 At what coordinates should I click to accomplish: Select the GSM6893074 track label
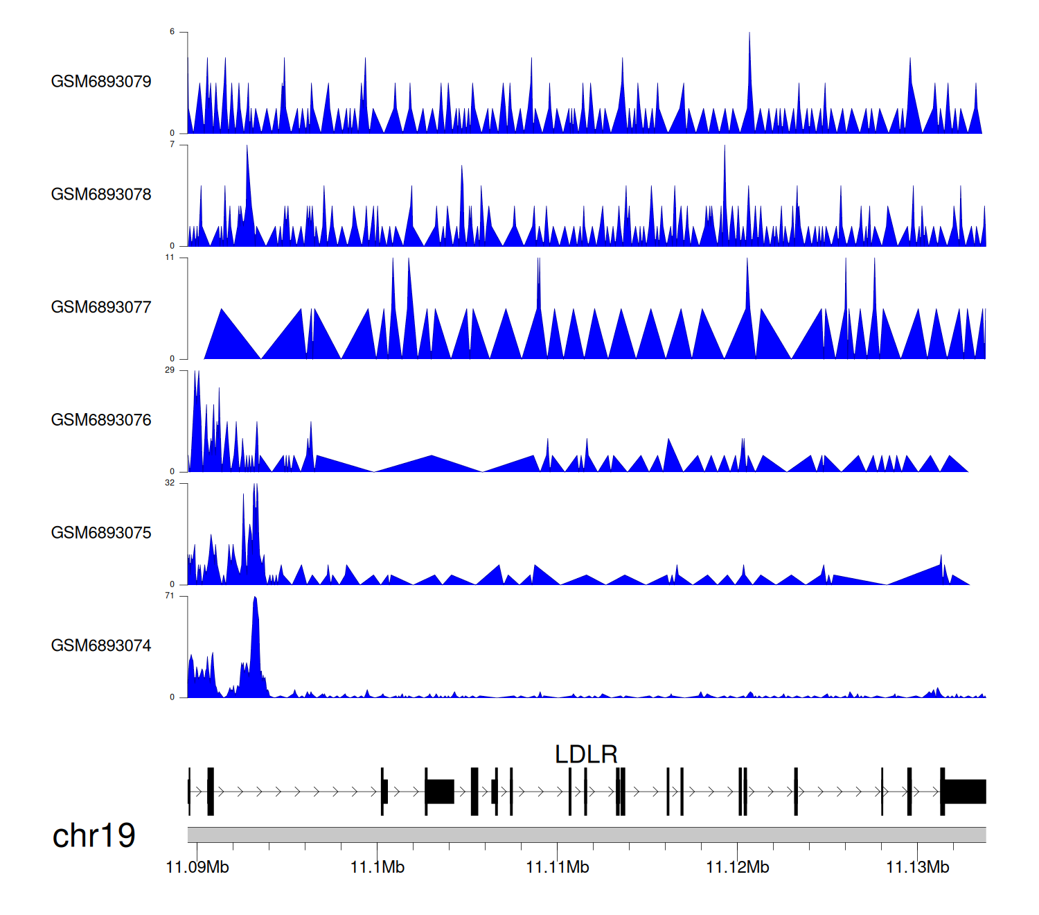click(101, 646)
